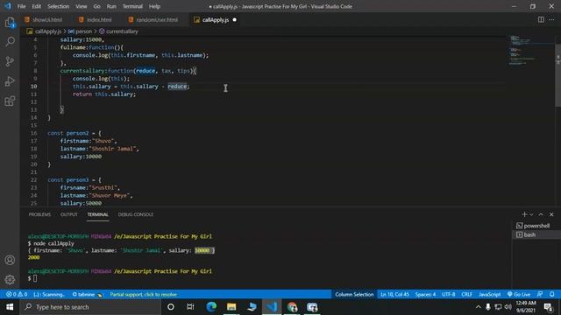Open the File menu
561x315 pixels.
[21, 6]
